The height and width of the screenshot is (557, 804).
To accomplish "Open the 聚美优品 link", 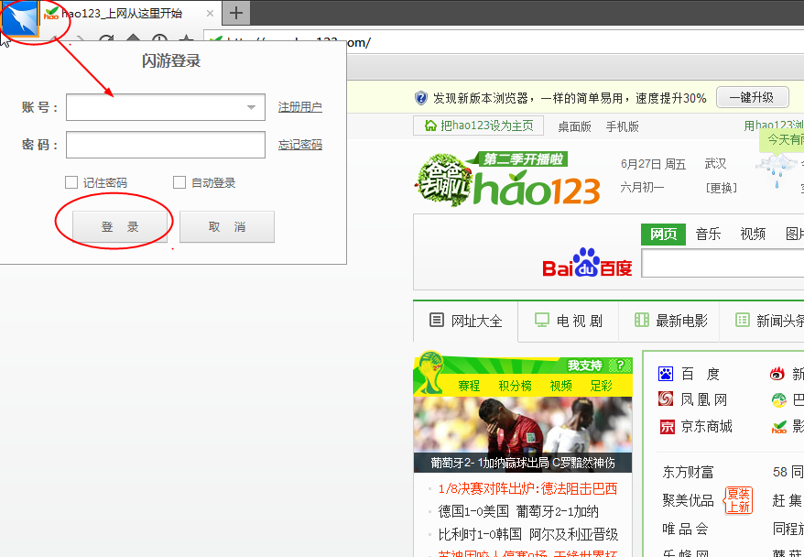I will click(x=688, y=500).
